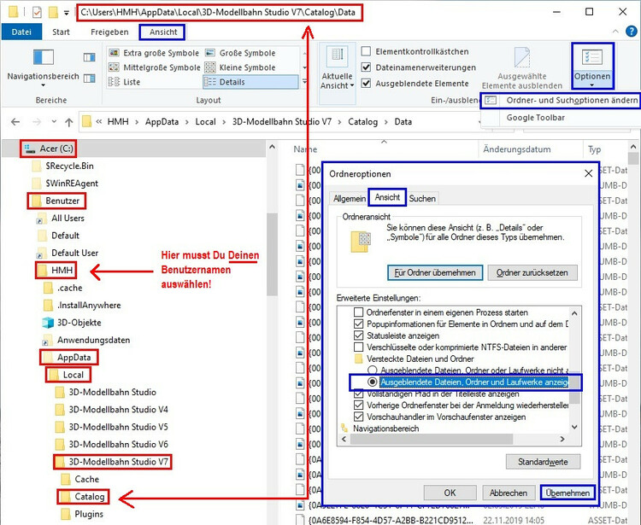The height and width of the screenshot is (525, 641).
Task: Open the 3D-Objekte folder
Action: click(72, 323)
